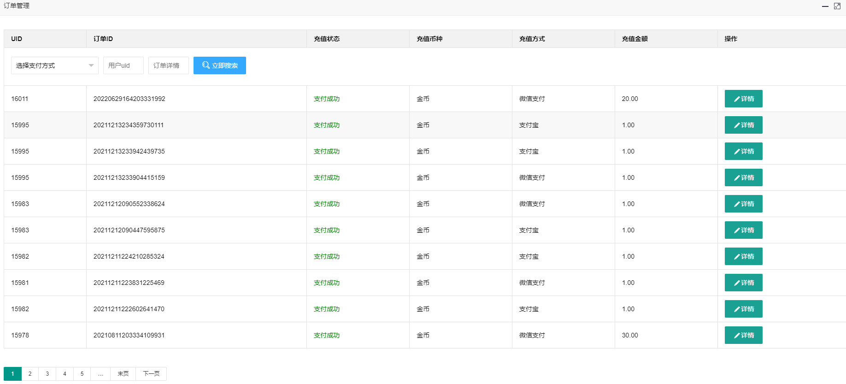View 详情 for the 30.00 order row
This screenshot has width=846, height=384.
pyautogui.click(x=743, y=335)
